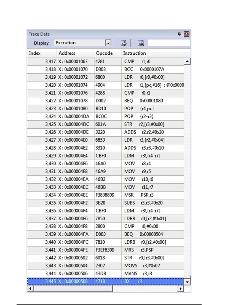Select address X:0x000004E4

(73, 156)
